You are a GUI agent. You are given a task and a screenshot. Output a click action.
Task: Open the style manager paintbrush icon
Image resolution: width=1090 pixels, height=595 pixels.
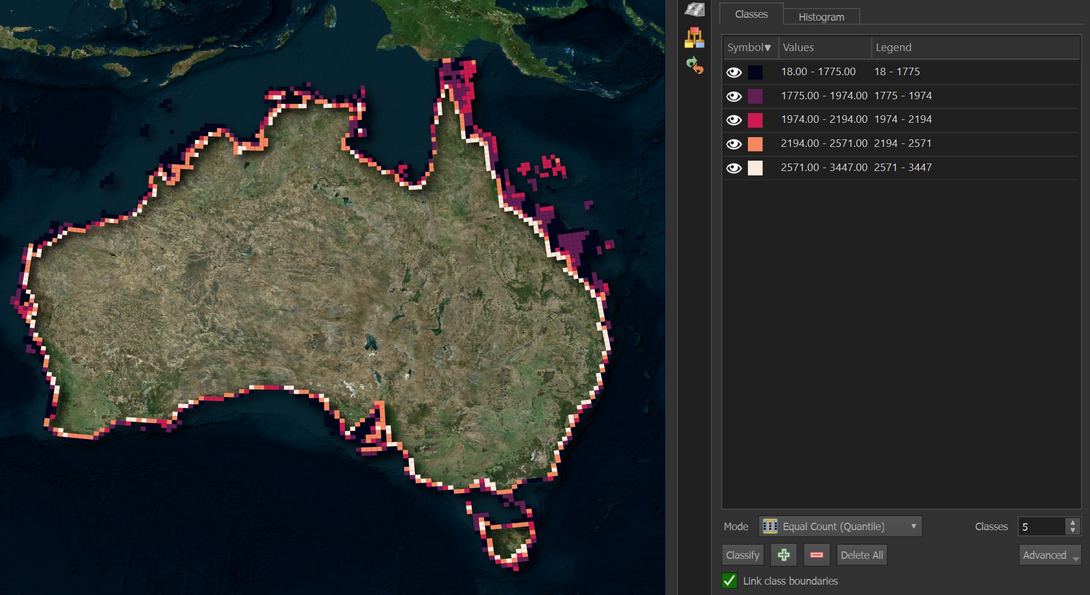point(695,38)
